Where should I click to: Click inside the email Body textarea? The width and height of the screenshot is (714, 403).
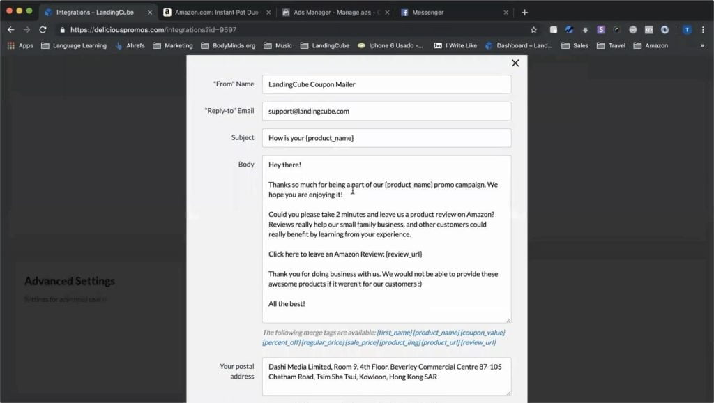pyautogui.click(x=386, y=240)
